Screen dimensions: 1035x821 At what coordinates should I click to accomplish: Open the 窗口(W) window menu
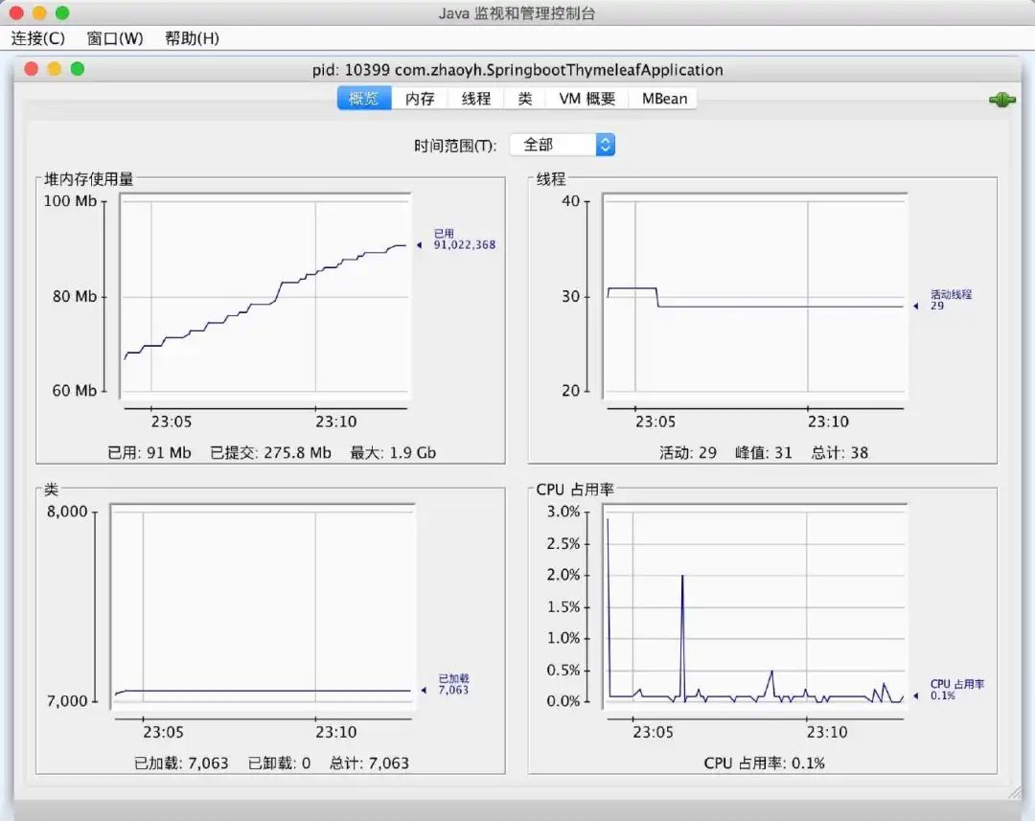(115, 38)
